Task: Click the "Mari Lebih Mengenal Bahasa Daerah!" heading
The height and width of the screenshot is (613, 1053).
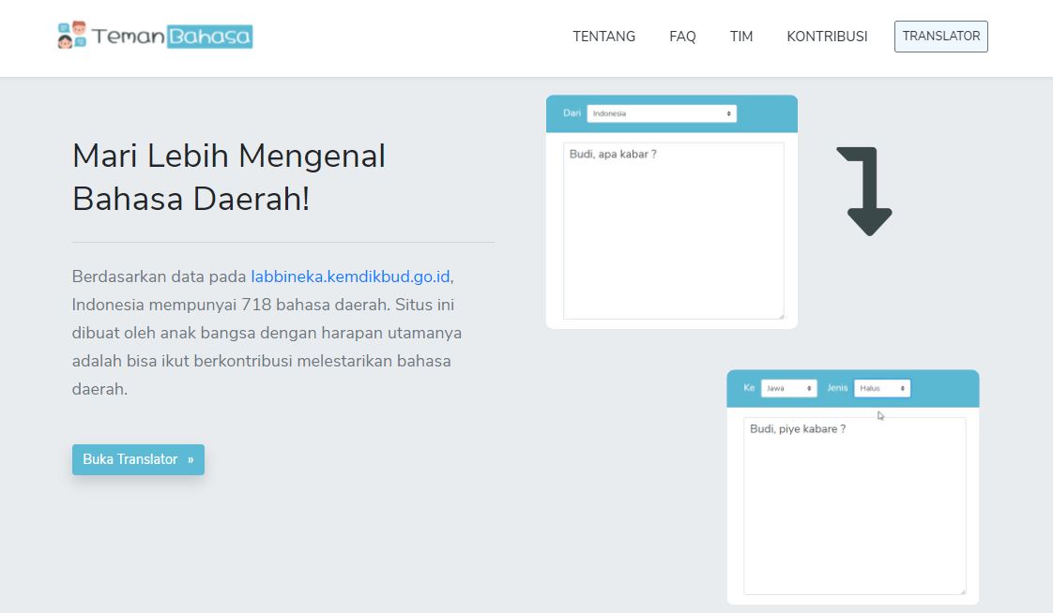Action: click(x=229, y=177)
